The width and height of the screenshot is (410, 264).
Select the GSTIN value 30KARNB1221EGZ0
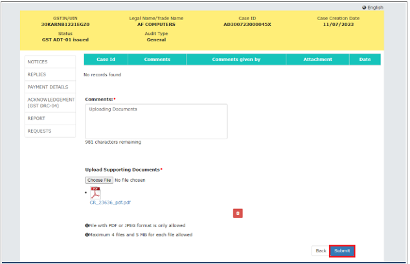(65, 25)
